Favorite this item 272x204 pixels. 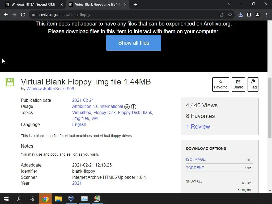tap(221, 84)
